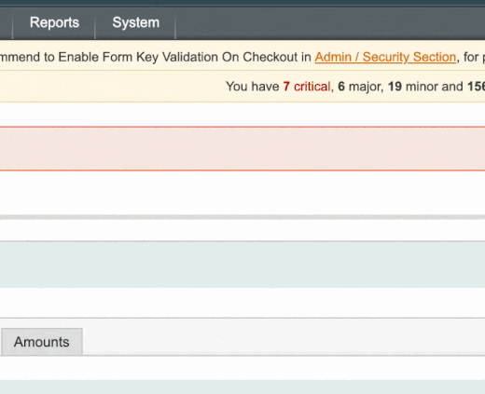Click the white area below the error bar
485x394 pixels.
click(x=242, y=193)
